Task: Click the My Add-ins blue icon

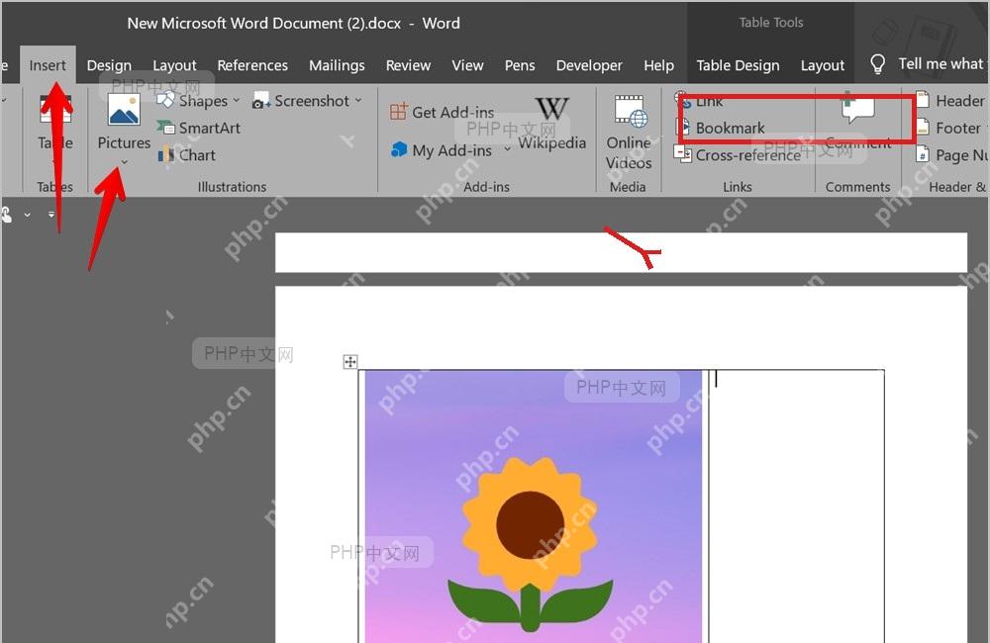Action: [399, 150]
